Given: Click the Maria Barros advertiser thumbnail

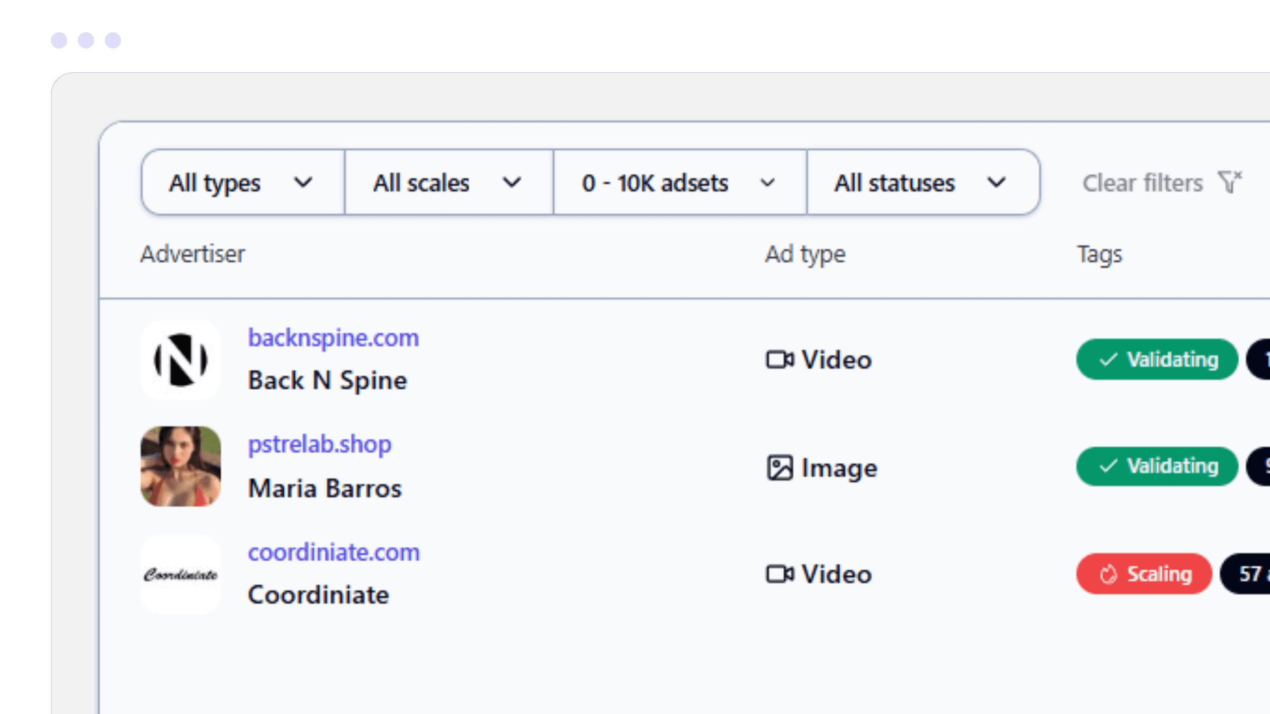Looking at the screenshot, I should click(181, 466).
